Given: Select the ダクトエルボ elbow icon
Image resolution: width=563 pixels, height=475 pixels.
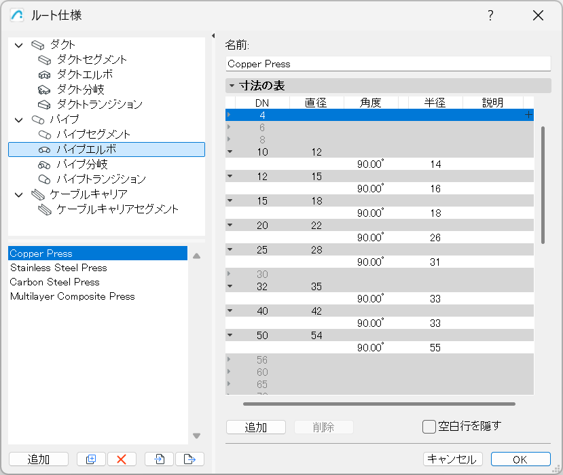Looking at the screenshot, I should (x=45, y=75).
